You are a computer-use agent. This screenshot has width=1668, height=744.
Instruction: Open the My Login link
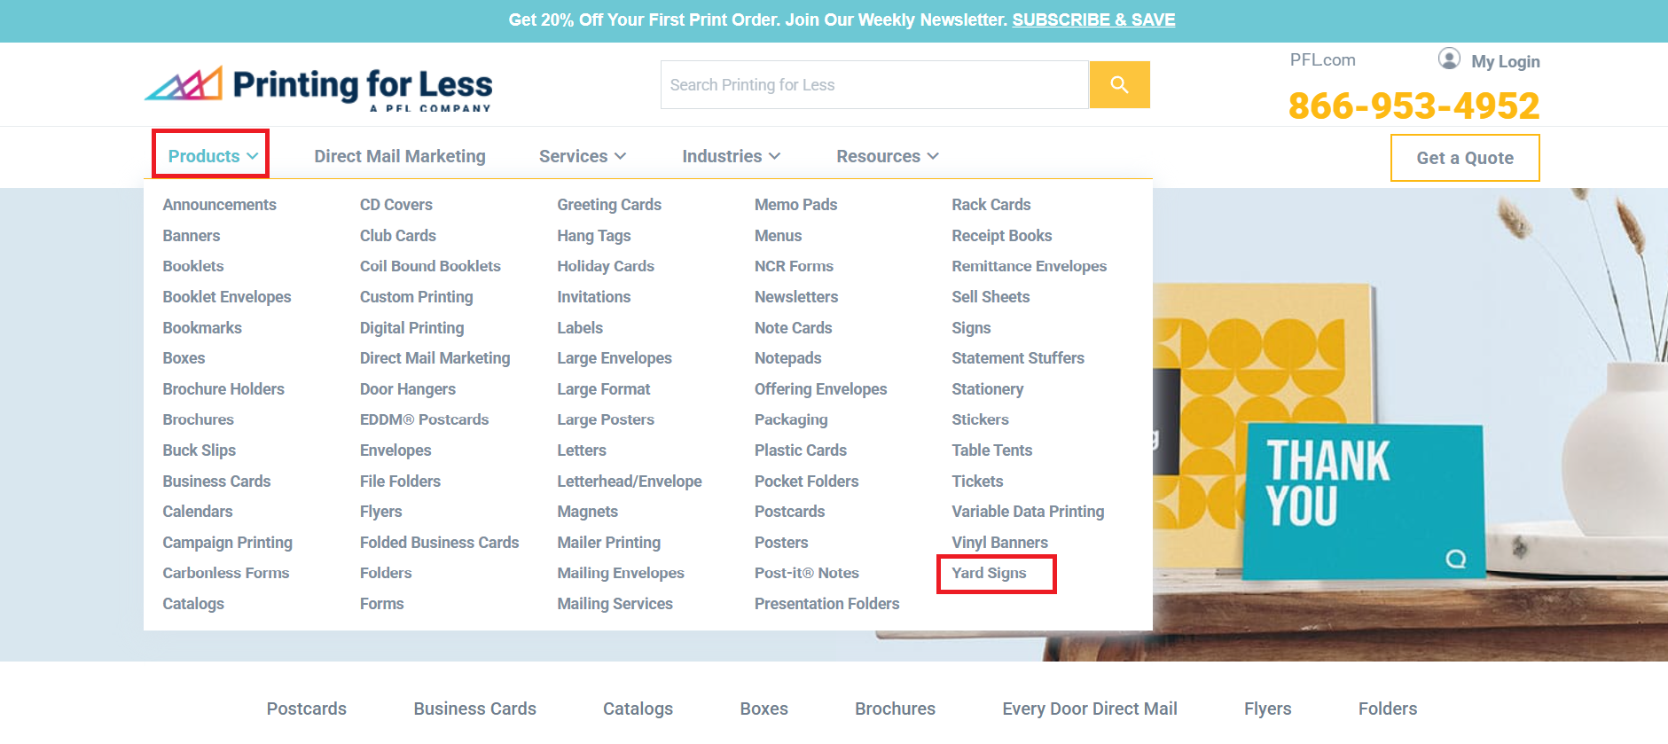pyautogui.click(x=1506, y=61)
